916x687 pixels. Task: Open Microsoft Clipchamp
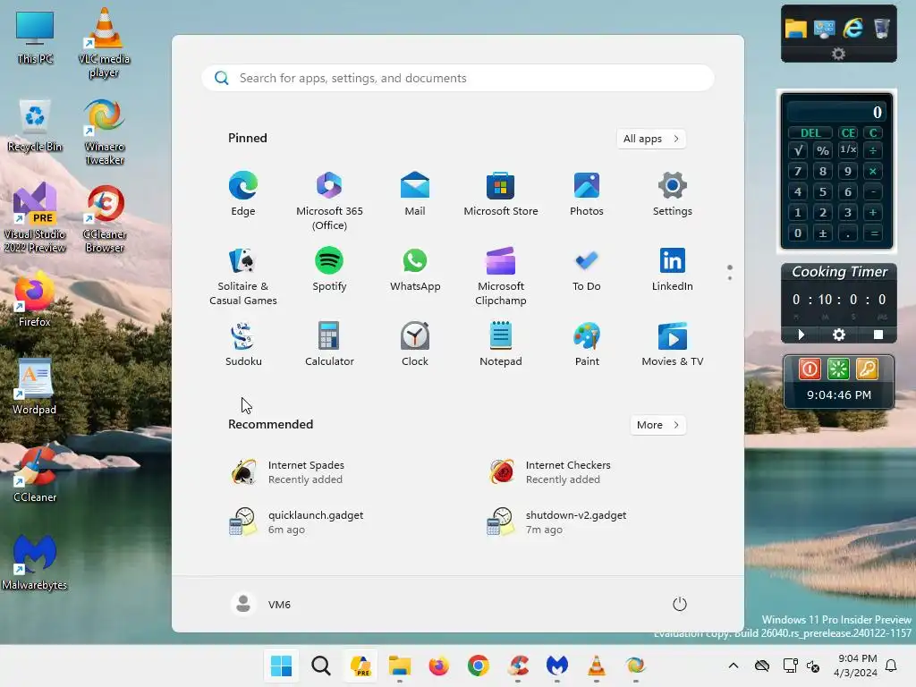501,276
